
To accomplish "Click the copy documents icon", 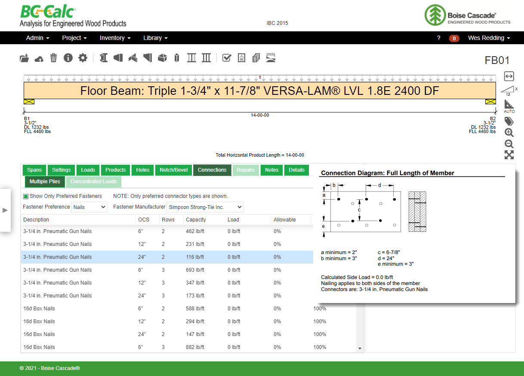I will point(256,58).
